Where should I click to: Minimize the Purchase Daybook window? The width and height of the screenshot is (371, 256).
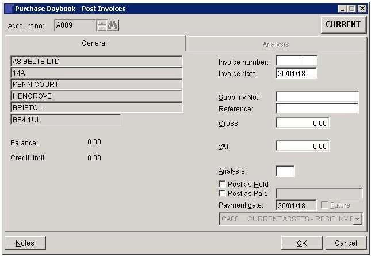tap(342, 9)
